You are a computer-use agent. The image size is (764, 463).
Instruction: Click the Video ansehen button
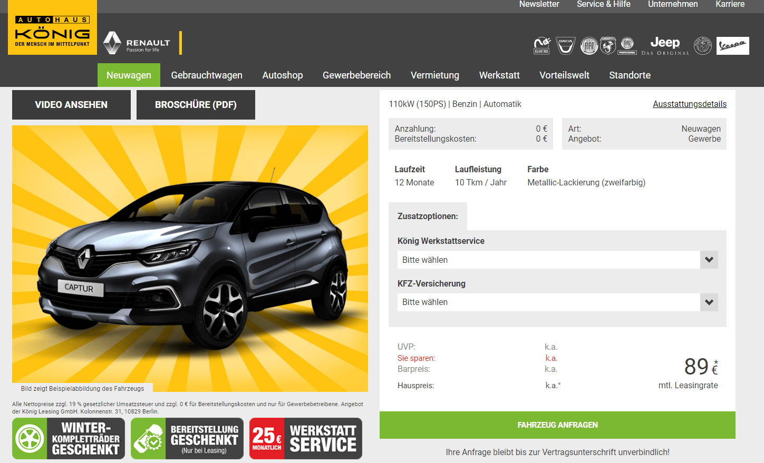pos(71,105)
